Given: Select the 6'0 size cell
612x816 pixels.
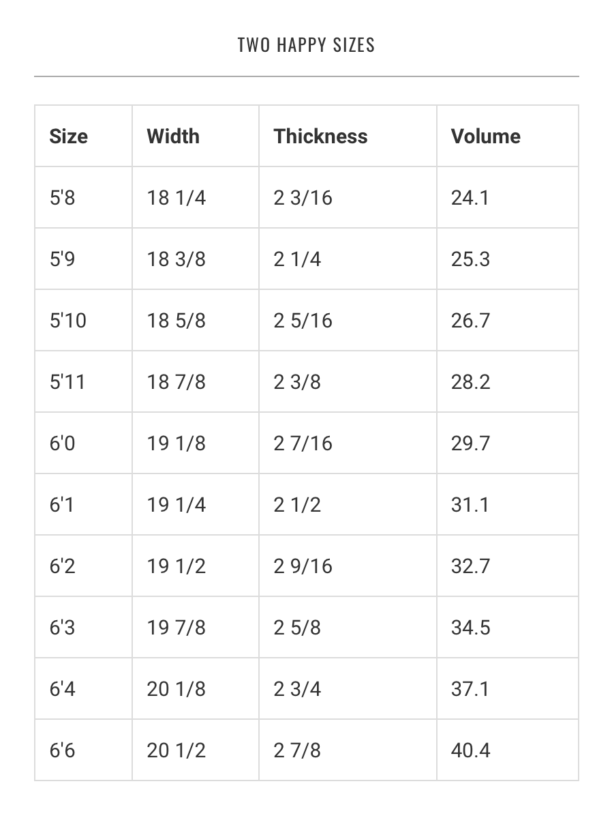Looking at the screenshot, I should 83,443.
